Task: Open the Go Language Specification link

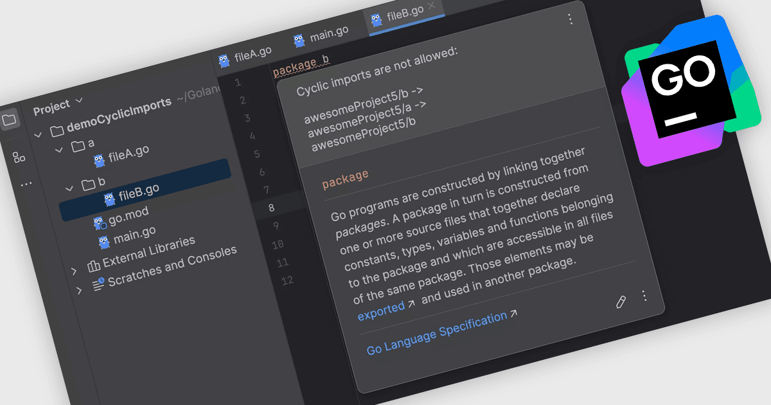Action: (437, 334)
